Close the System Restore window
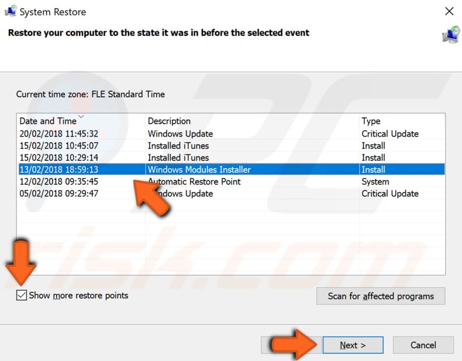462x361 pixels. (449, 11)
